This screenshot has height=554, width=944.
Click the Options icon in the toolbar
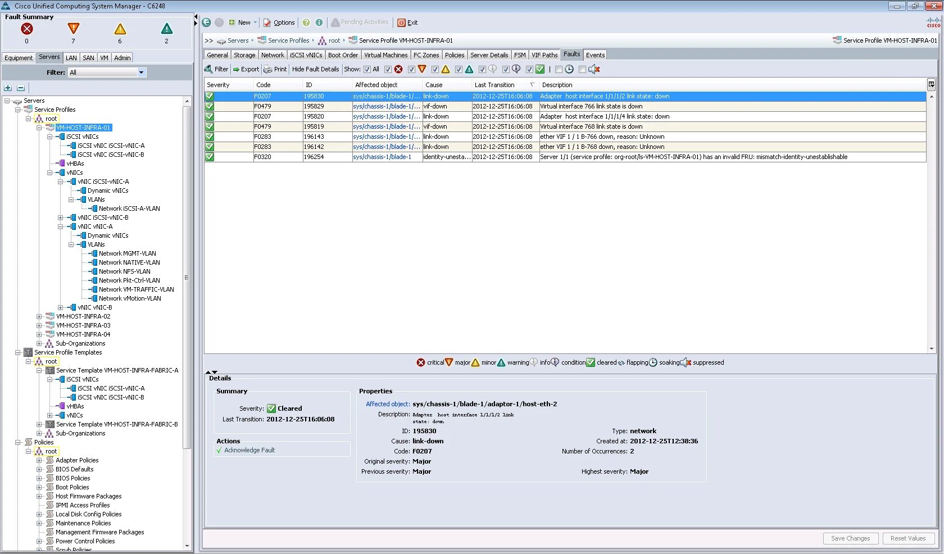pyautogui.click(x=267, y=22)
